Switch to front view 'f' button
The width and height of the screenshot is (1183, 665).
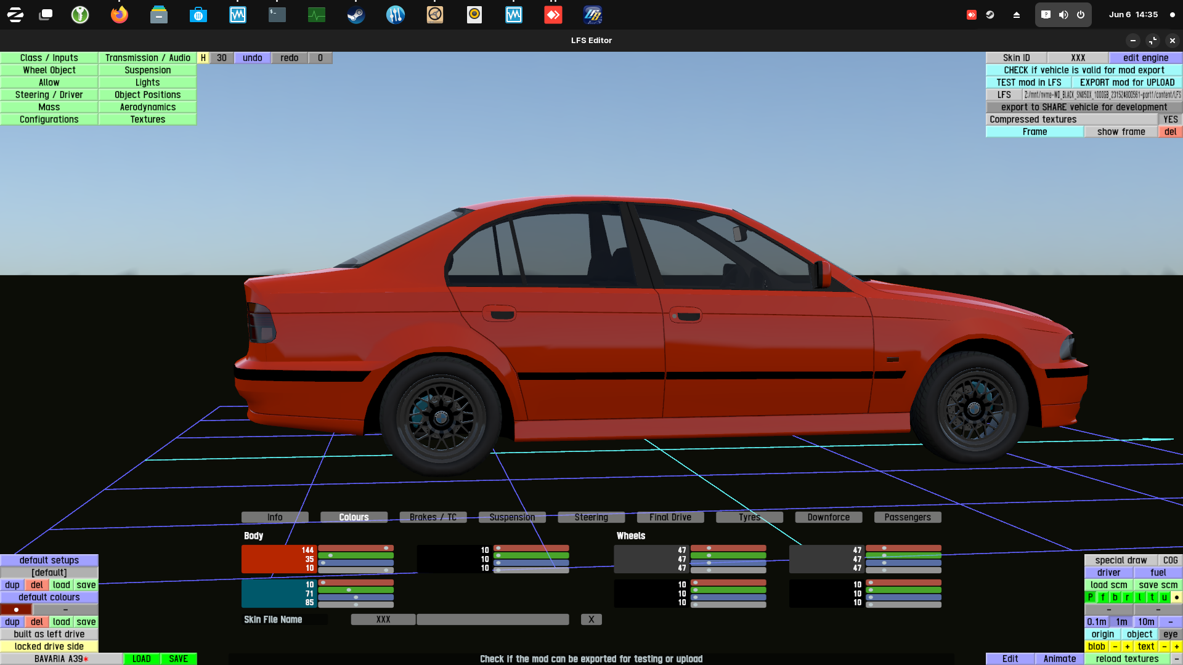[1102, 597]
